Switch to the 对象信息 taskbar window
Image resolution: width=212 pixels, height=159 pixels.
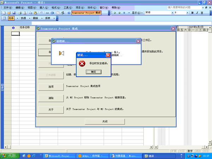[125, 156]
